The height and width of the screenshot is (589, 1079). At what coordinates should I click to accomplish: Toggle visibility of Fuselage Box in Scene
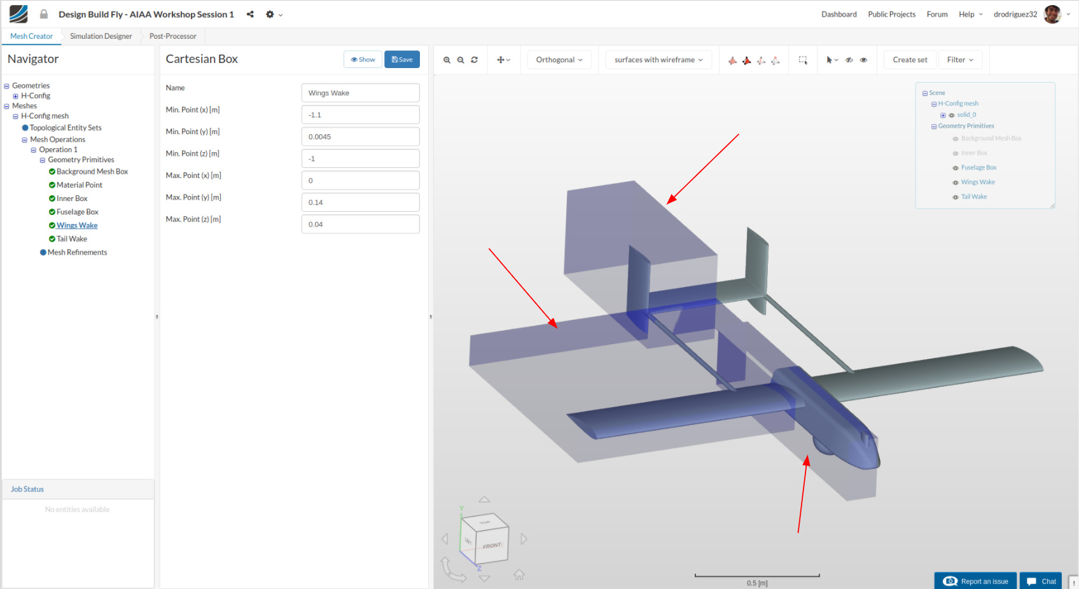956,168
